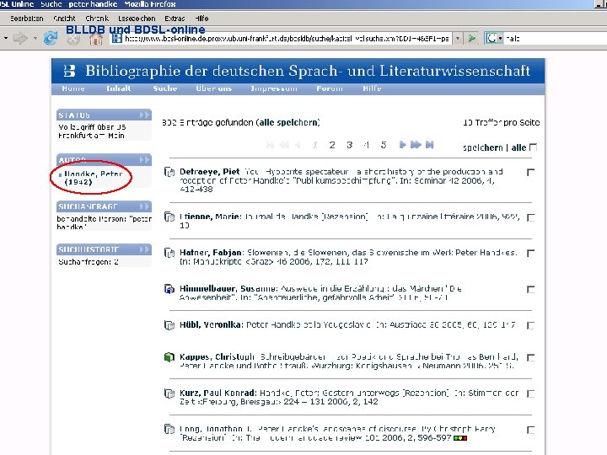The height and width of the screenshot is (455, 607).
Task: Go to next results page arrow
Action: (402, 145)
